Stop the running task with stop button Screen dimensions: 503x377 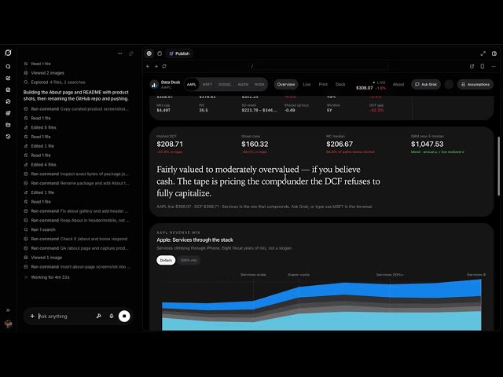tap(124, 316)
